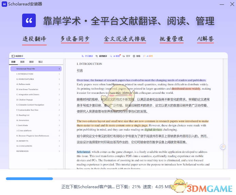This screenshot has width=236, height=195.
Task: Open 'D. Citation Popups' outline entry
Action: (36, 100)
